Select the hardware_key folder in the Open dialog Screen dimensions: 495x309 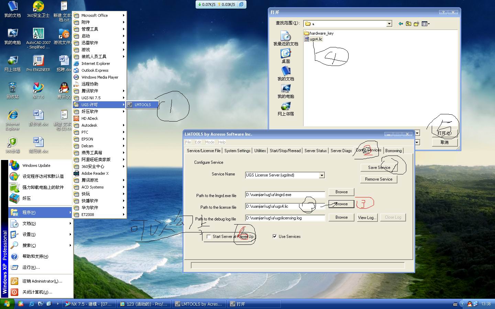[x=319, y=33]
